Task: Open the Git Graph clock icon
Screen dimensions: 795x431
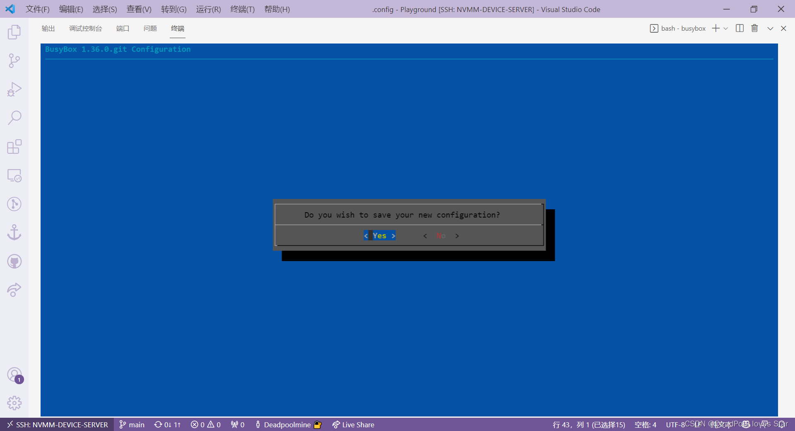Action: 14,204
